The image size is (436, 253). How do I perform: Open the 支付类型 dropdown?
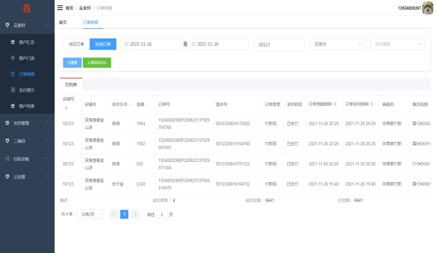click(x=397, y=44)
